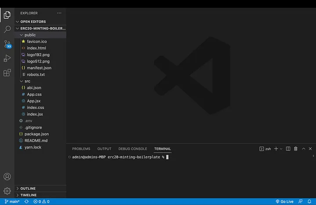Screen dimensions: 316x205
Task: Toggle the Explorer sidebar via files icon
Action: point(7,15)
